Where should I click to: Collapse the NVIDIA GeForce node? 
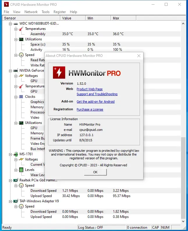(10, 71)
